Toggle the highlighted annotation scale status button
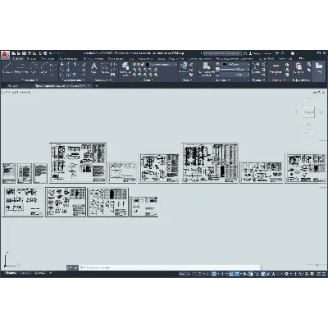 [x=263, y=274]
